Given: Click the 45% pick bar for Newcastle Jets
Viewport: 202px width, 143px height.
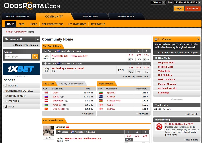Looking at the screenshot, I should point(131,59).
